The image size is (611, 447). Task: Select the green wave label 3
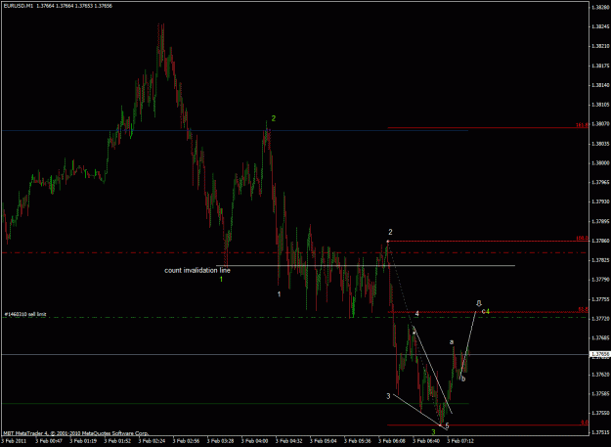(x=433, y=431)
